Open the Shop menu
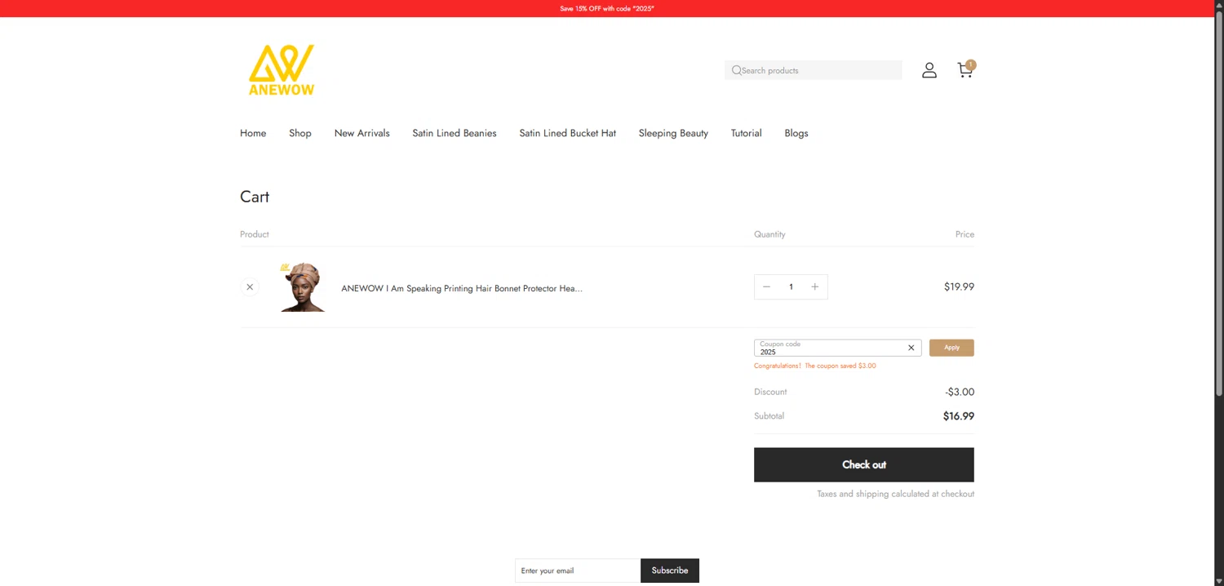The height and width of the screenshot is (586, 1224). (300, 133)
